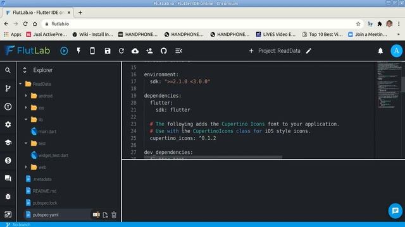Open the Chromium three-dot menu

pos(399,24)
